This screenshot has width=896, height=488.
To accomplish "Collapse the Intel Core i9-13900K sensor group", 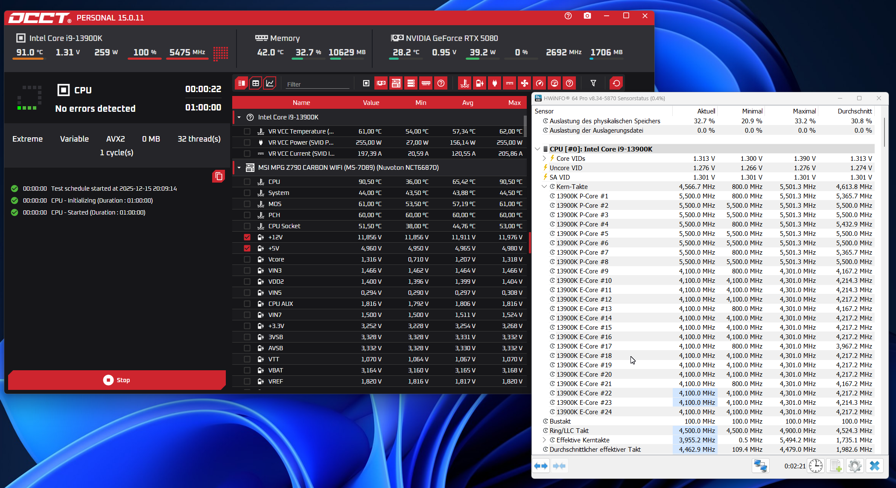I will pos(239,117).
